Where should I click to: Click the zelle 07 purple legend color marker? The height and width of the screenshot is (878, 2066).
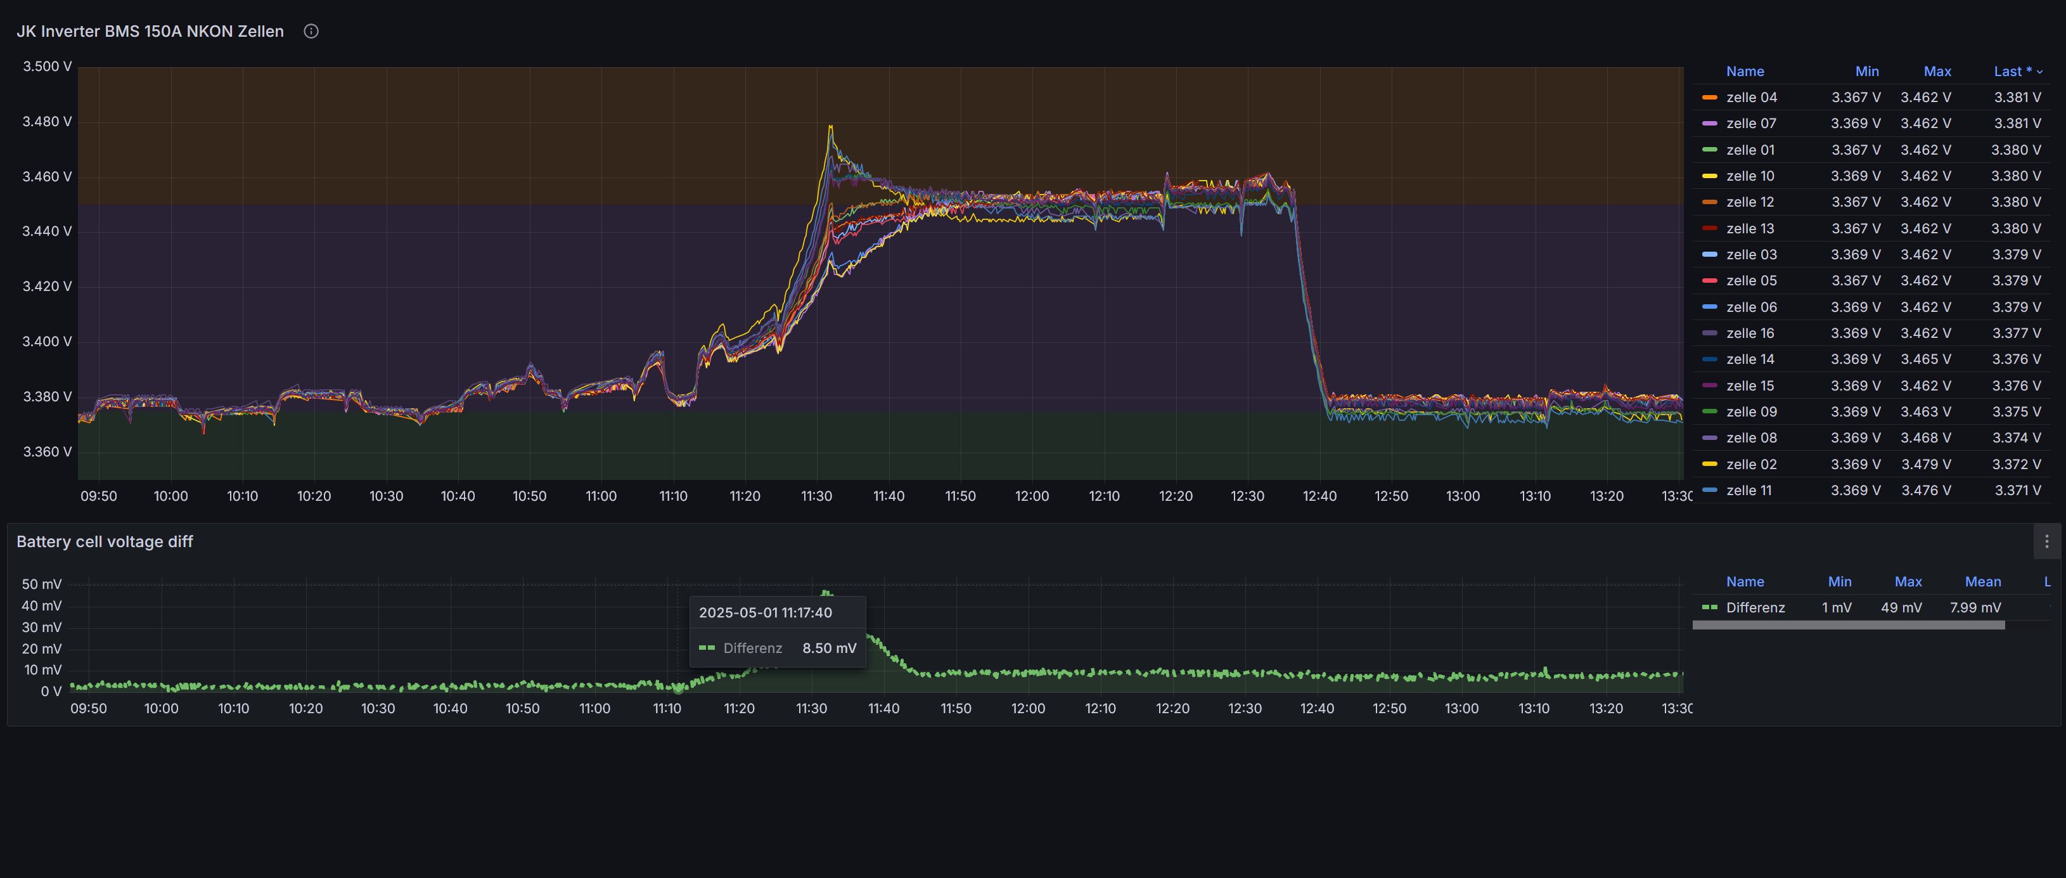click(1709, 124)
